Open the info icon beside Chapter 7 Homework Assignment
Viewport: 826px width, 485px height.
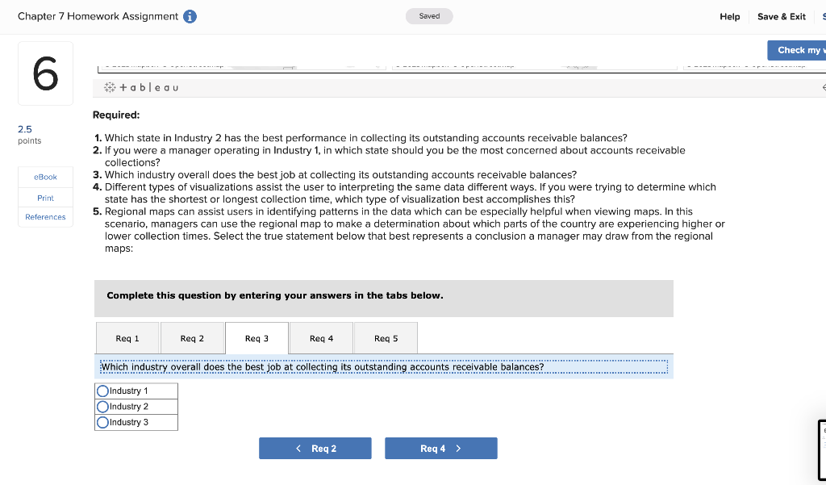[x=190, y=15]
